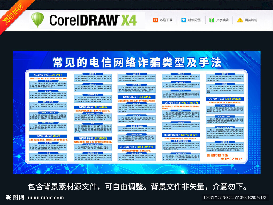
Task: Click the 兑换积分 subsection label
Action: (x=137, y=74)
